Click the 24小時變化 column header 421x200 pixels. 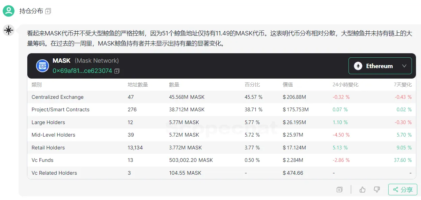tap(345, 85)
